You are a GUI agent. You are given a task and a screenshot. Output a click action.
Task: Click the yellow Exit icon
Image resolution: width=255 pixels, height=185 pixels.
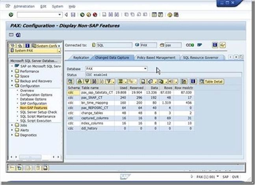(89, 15)
